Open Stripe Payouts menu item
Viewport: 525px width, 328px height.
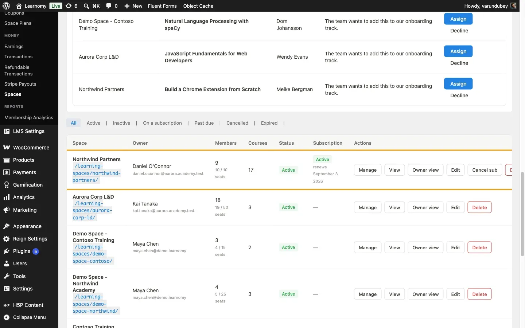click(x=20, y=84)
